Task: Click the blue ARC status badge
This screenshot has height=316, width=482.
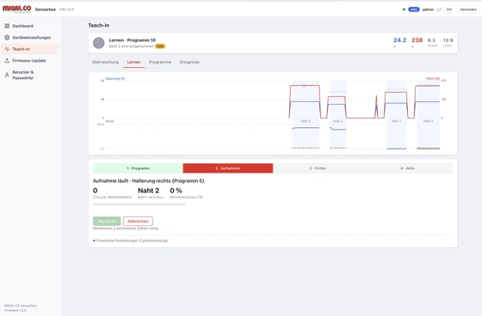Action: [x=414, y=9]
